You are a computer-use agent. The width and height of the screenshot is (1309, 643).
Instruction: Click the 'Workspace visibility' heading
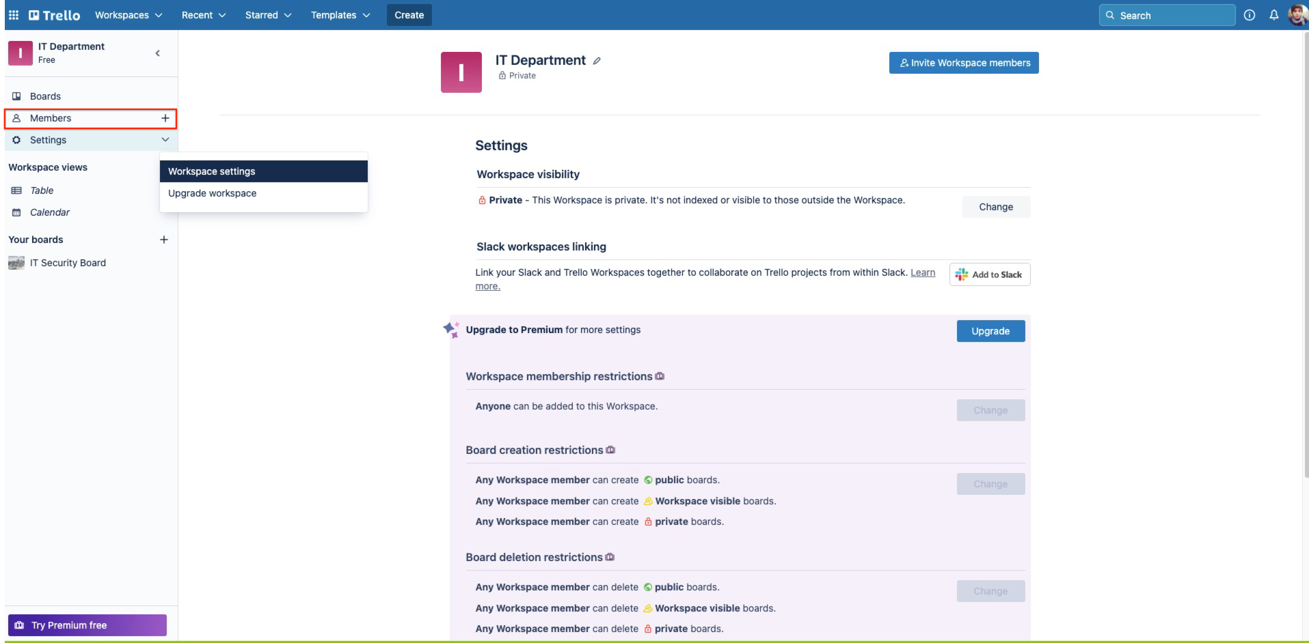click(x=528, y=175)
